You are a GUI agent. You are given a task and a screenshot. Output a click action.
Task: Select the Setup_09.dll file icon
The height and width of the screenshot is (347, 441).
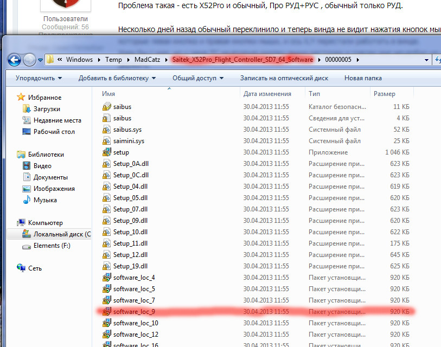coord(107,221)
